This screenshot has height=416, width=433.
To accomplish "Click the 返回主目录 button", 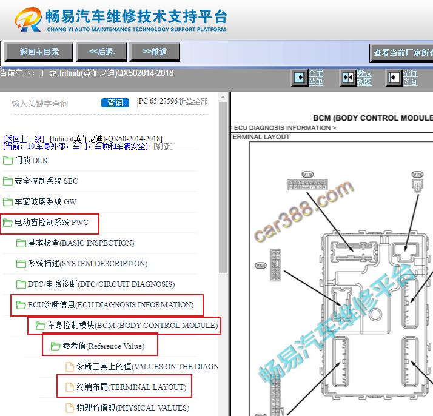I will [x=39, y=52].
